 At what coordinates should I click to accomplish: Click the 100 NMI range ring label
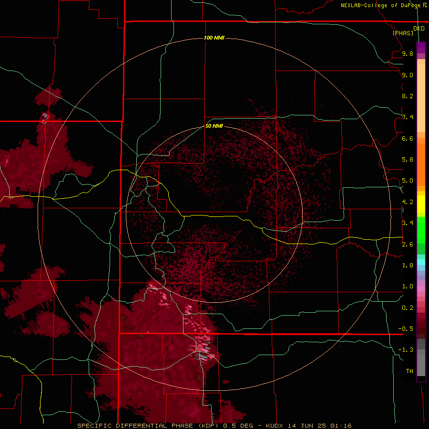point(214,38)
